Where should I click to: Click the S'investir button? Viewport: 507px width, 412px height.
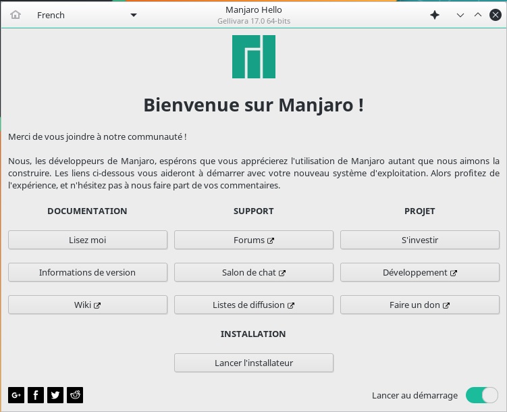click(420, 240)
